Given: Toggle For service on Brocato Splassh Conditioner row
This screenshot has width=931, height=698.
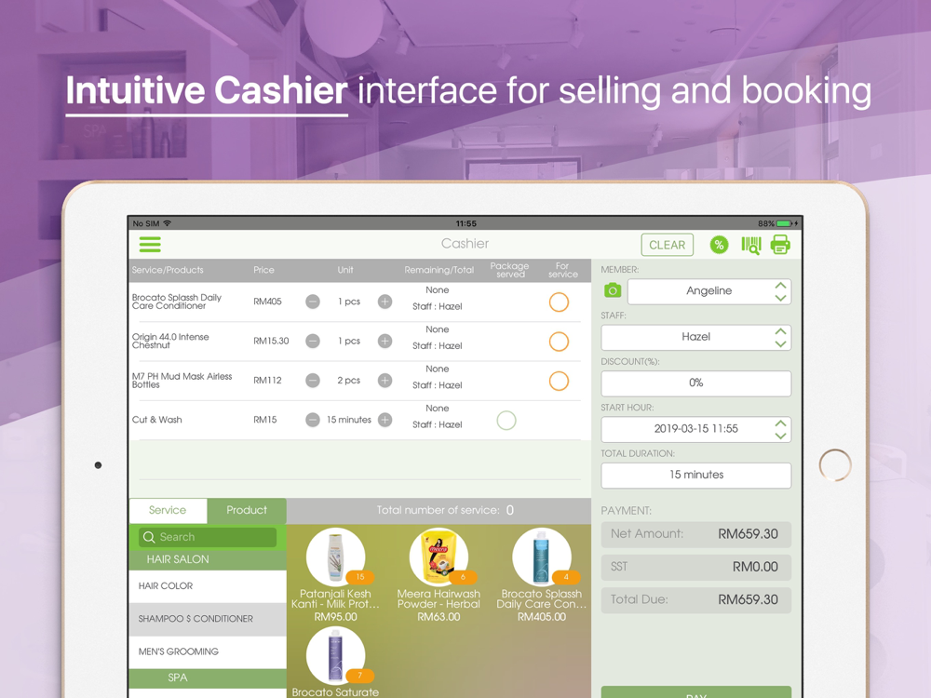Looking at the screenshot, I should (x=559, y=302).
